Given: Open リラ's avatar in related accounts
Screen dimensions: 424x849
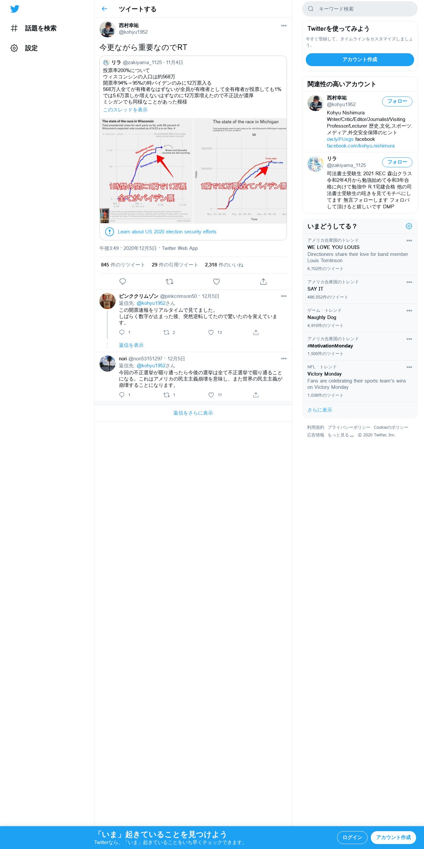Looking at the screenshot, I should coord(315,164).
